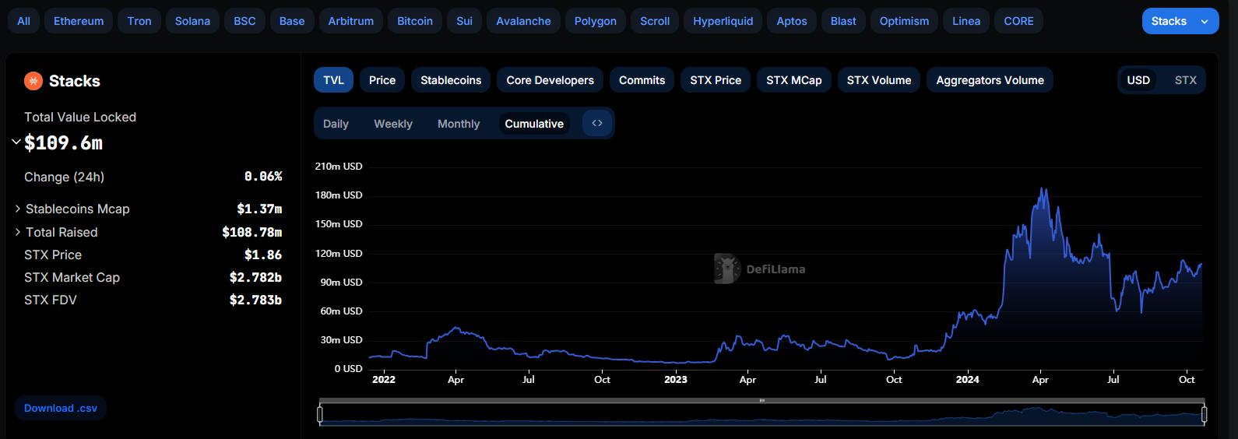Select the Weekly interval tab
1238x439 pixels.
[x=393, y=124]
